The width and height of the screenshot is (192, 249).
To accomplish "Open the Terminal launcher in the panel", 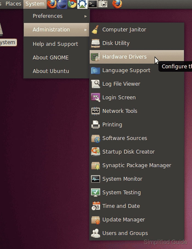I will pyautogui.click(x=93, y=4).
